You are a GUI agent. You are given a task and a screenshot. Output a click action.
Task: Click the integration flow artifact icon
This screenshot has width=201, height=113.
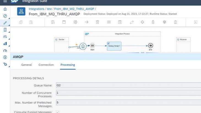(21, 11)
